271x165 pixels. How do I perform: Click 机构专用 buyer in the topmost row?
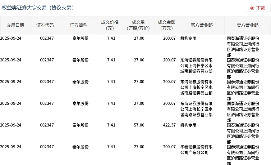(x=188, y=38)
